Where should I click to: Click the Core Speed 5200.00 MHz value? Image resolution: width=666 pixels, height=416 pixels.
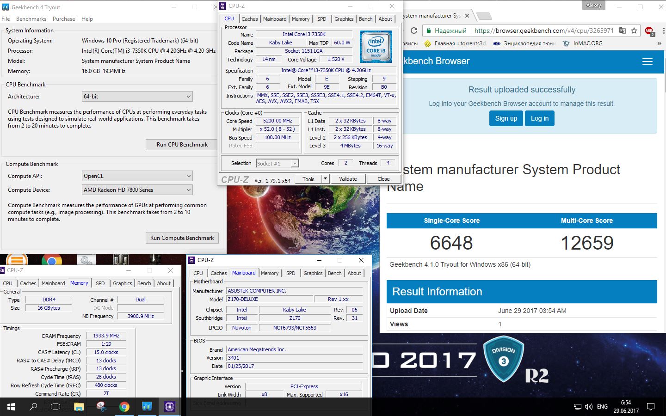coord(277,121)
